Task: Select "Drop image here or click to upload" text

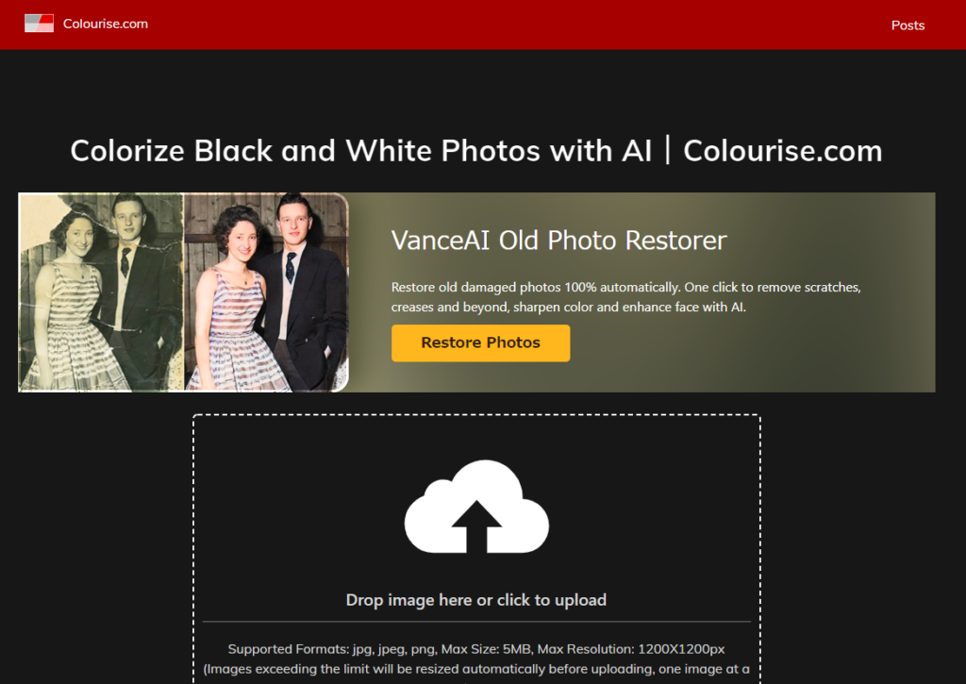Action: click(x=476, y=600)
